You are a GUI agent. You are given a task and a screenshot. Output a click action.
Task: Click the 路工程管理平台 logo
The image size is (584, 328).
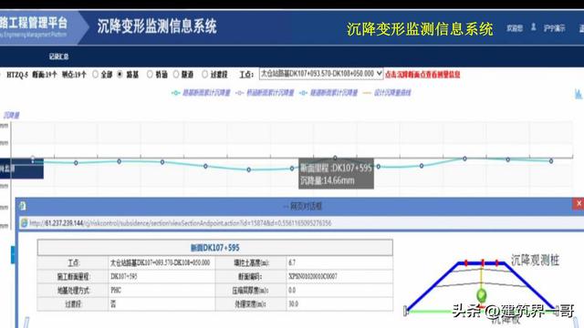tap(34, 26)
